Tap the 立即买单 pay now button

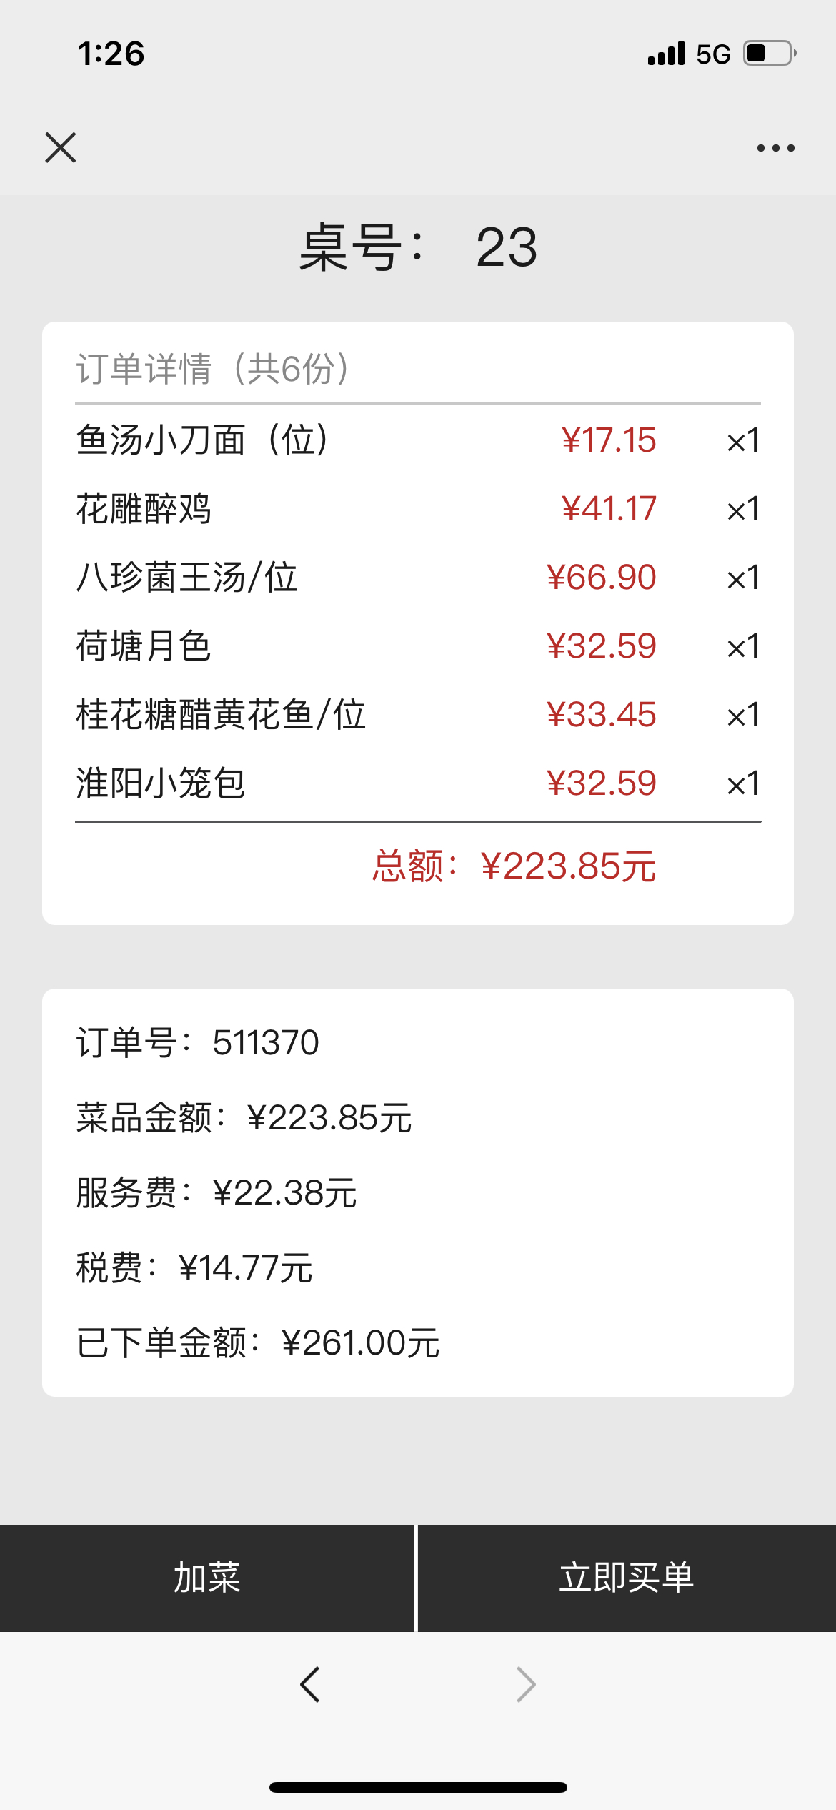[x=627, y=1578]
